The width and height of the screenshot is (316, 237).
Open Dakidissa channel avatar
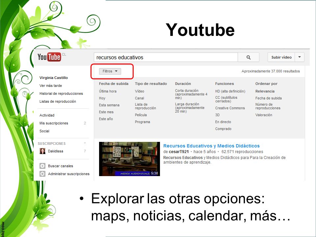[x=42, y=151]
